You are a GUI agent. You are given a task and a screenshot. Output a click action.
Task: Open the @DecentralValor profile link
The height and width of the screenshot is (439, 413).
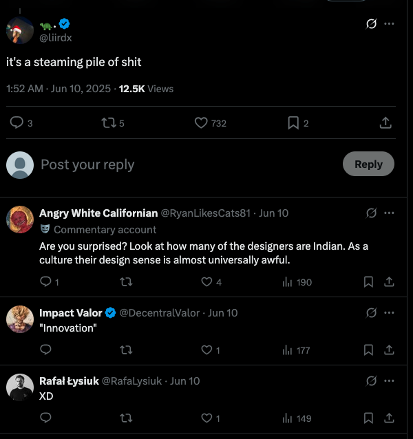pyautogui.click(x=160, y=313)
